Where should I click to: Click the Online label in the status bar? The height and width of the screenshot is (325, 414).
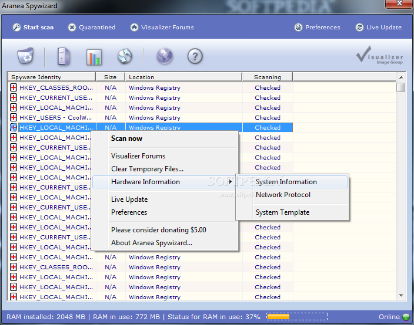pyautogui.click(x=389, y=317)
